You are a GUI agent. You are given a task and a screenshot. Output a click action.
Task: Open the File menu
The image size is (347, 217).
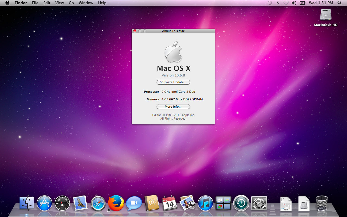35,3
